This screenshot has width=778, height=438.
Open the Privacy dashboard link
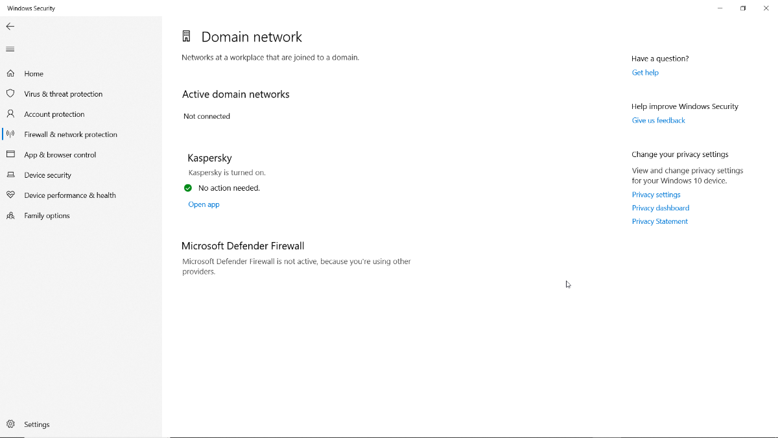coord(660,208)
